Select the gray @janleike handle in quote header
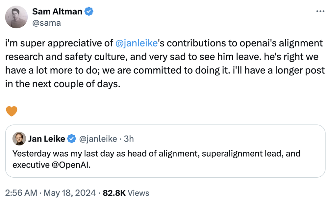The image size is (329, 202). coord(98,139)
